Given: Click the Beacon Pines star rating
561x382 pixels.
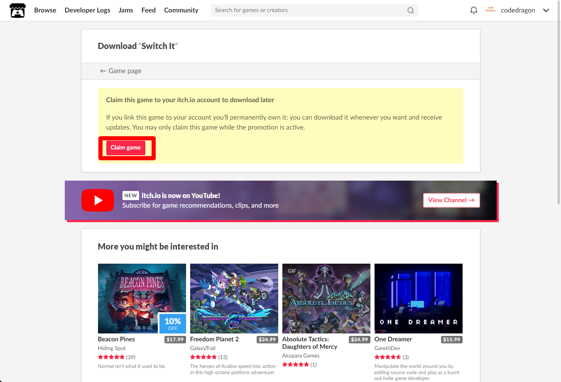Looking at the screenshot, I should tap(111, 357).
